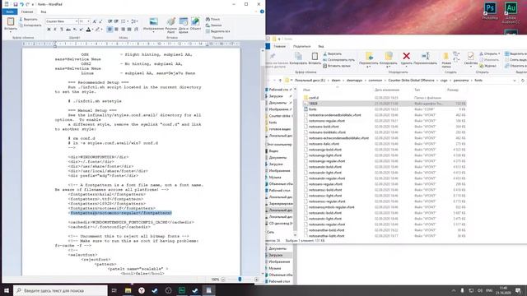Open the File (Файл) tab in WordPad

(9, 12)
